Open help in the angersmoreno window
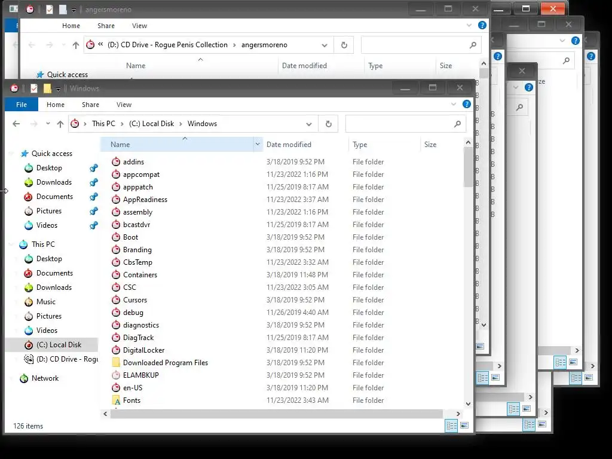Screen dimensions: 612x459 482,25
